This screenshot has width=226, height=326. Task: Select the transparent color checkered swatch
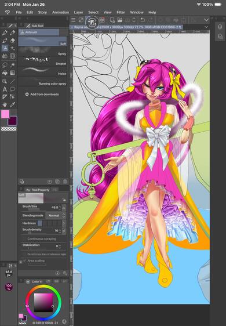pos(9,129)
